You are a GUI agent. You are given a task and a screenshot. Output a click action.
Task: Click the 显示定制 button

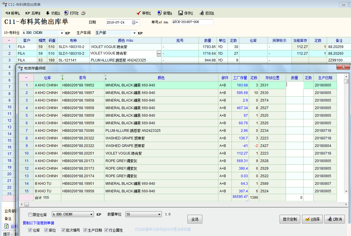point(289,219)
